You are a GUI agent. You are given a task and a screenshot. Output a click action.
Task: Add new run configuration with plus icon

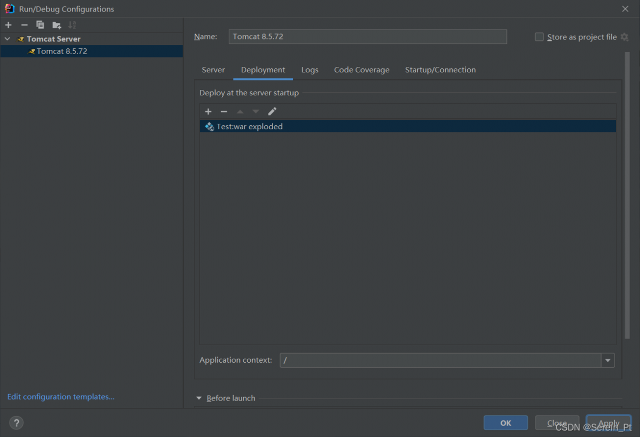pyautogui.click(x=8, y=25)
